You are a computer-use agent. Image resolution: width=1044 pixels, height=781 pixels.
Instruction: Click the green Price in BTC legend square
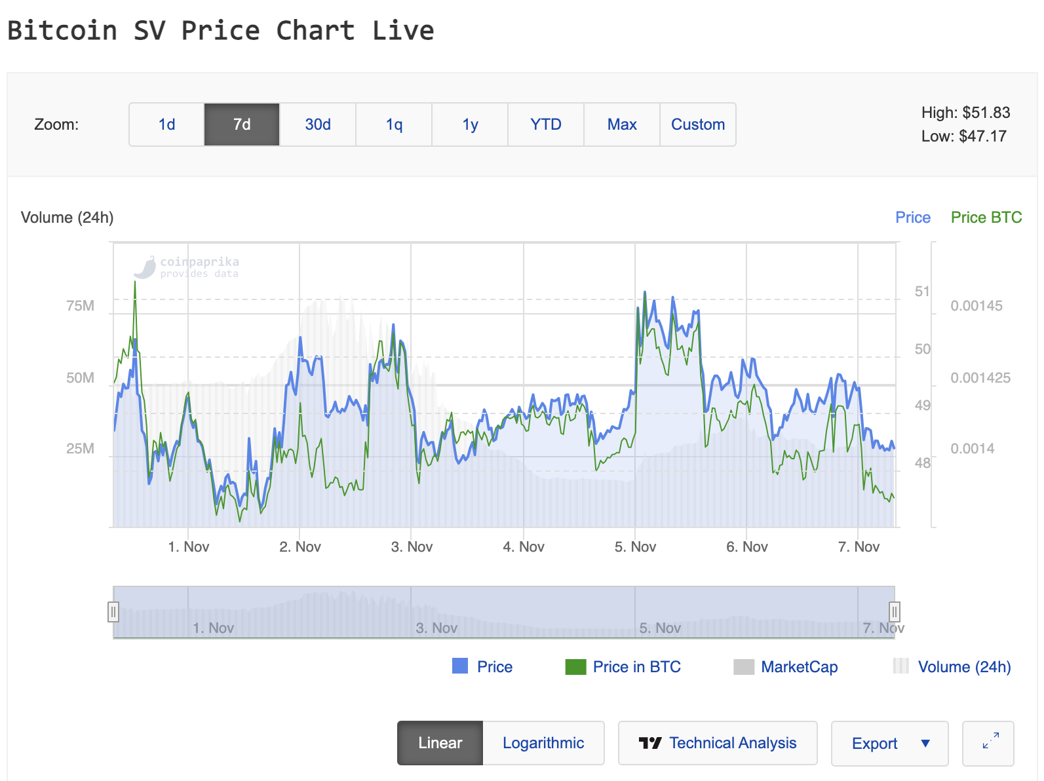(575, 666)
